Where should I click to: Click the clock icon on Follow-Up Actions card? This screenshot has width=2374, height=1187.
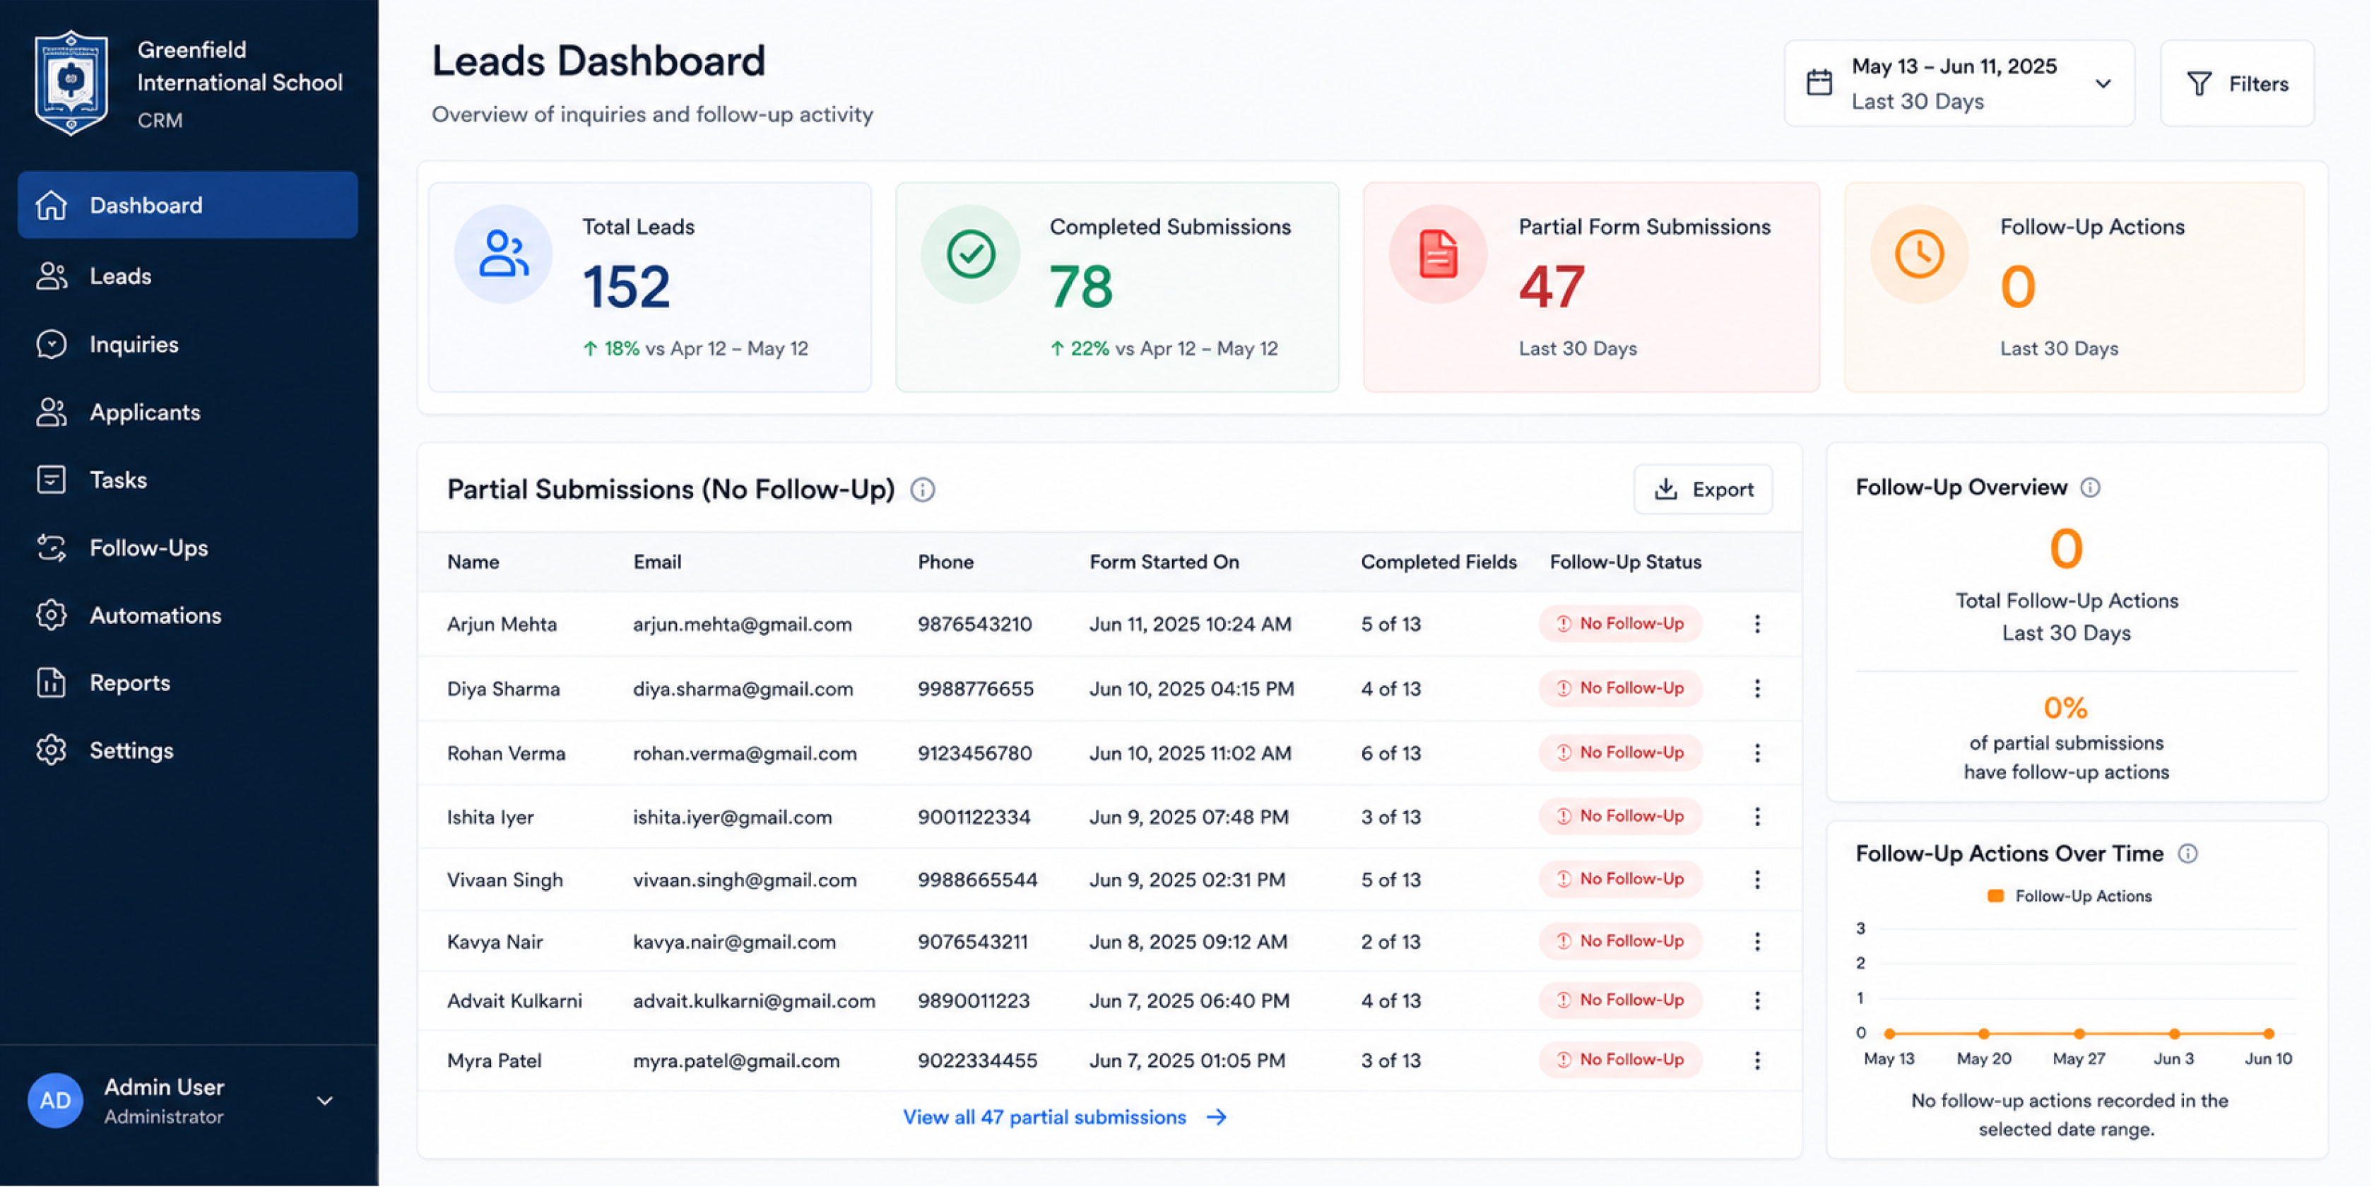point(1919,254)
